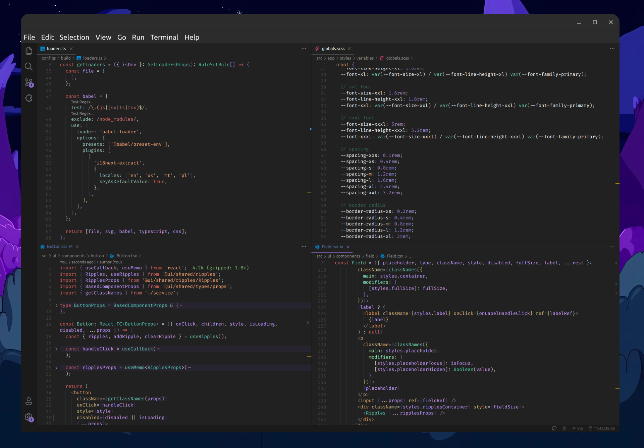Click import cost '4.2k (gzipped: 1.8k)' text
The height and width of the screenshot is (448, 644).
tap(221, 268)
